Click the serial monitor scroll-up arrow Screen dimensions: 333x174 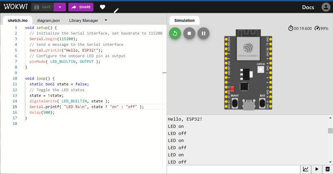pyautogui.click(x=330, y=118)
